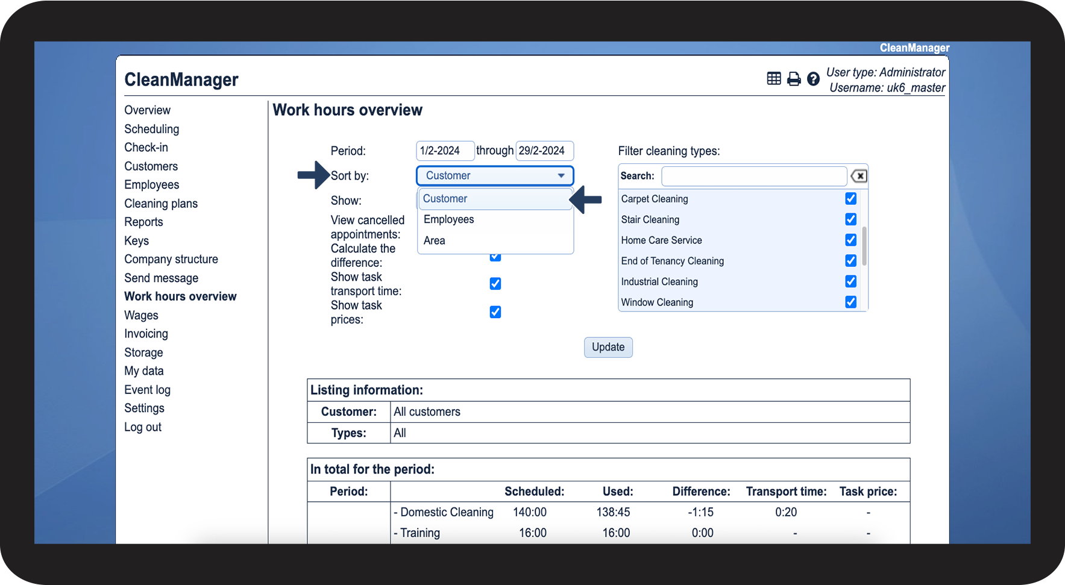
Task: Toggle Show task transport time checkbox
Action: click(495, 284)
